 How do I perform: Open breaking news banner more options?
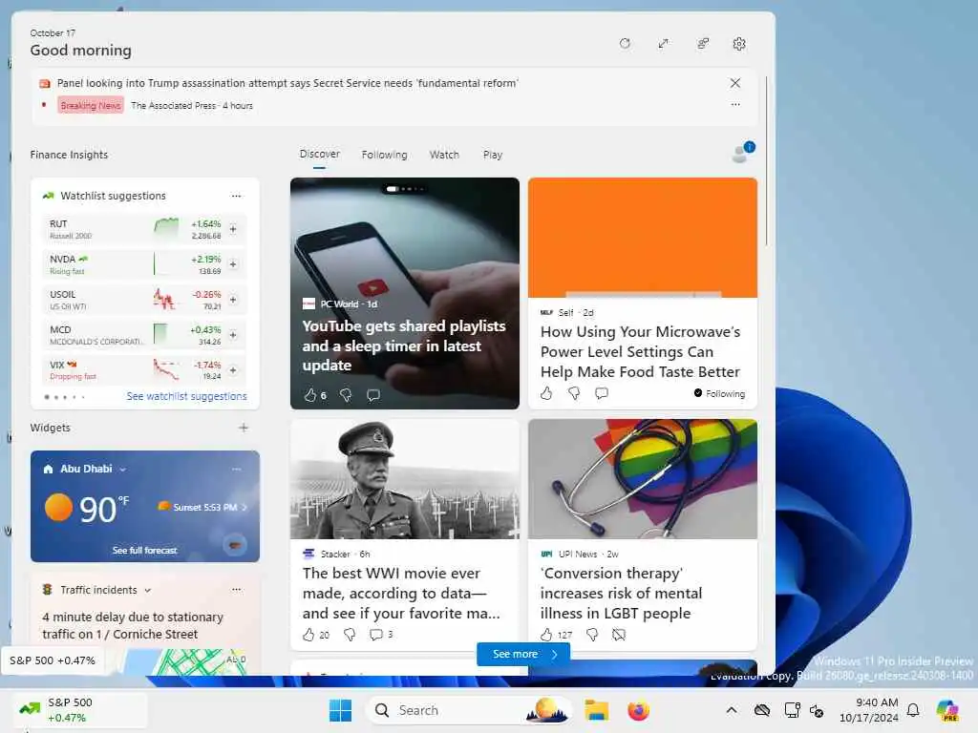coord(735,105)
